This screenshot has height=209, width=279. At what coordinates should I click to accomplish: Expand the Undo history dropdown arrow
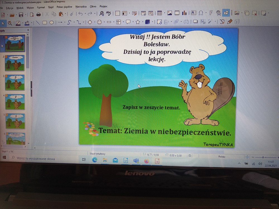(x=85, y=14)
